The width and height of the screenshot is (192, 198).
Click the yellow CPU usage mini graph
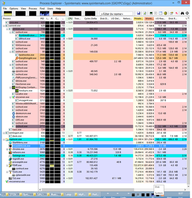point(8,13)
